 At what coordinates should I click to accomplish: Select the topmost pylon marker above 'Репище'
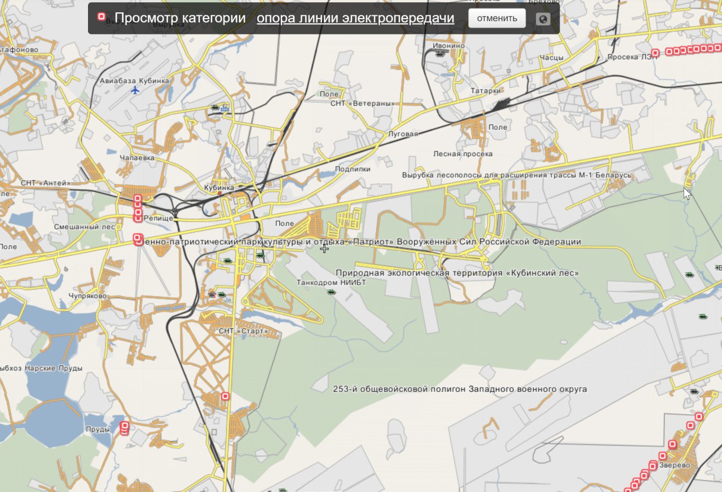[138, 199]
